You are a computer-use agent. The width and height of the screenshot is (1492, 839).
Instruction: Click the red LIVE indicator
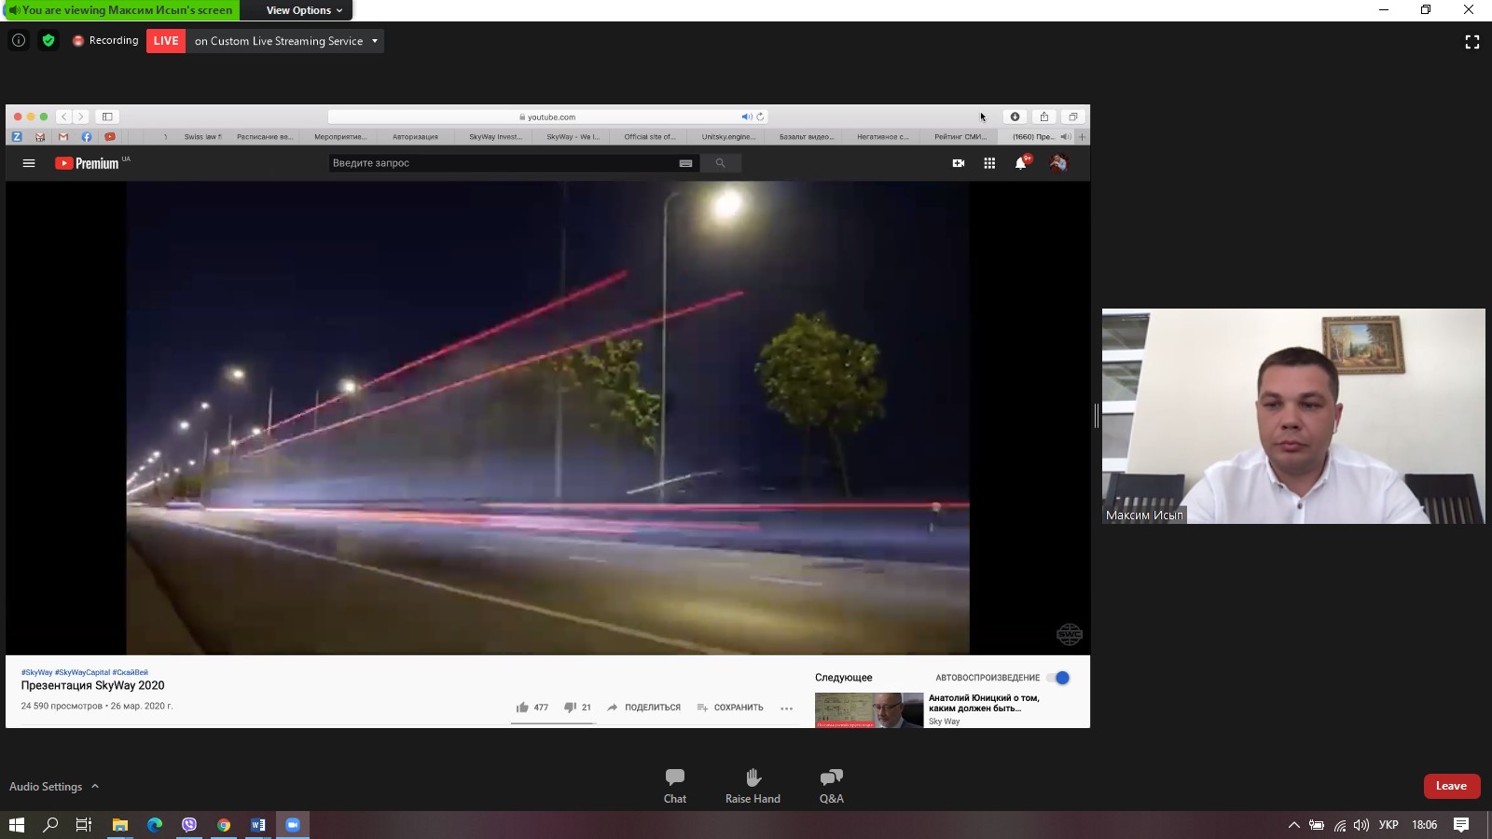point(166,41)
